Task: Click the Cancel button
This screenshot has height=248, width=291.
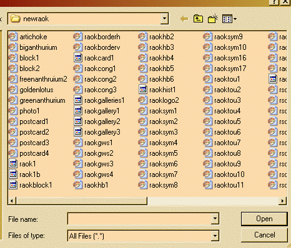Action: 264,235
